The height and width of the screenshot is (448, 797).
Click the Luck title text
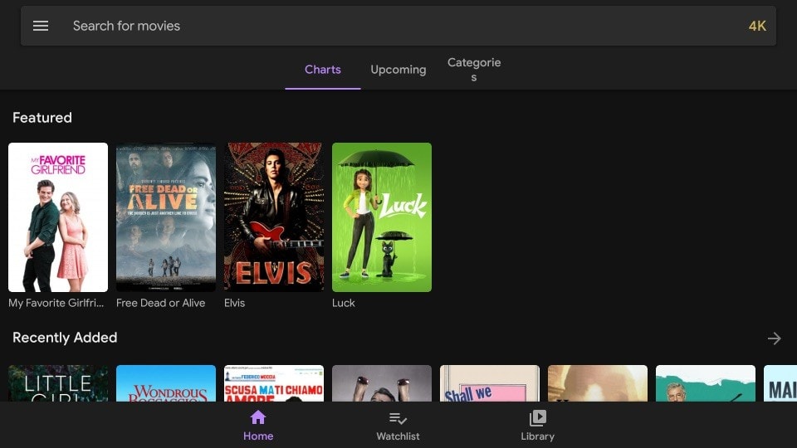[x=343, y=303]
